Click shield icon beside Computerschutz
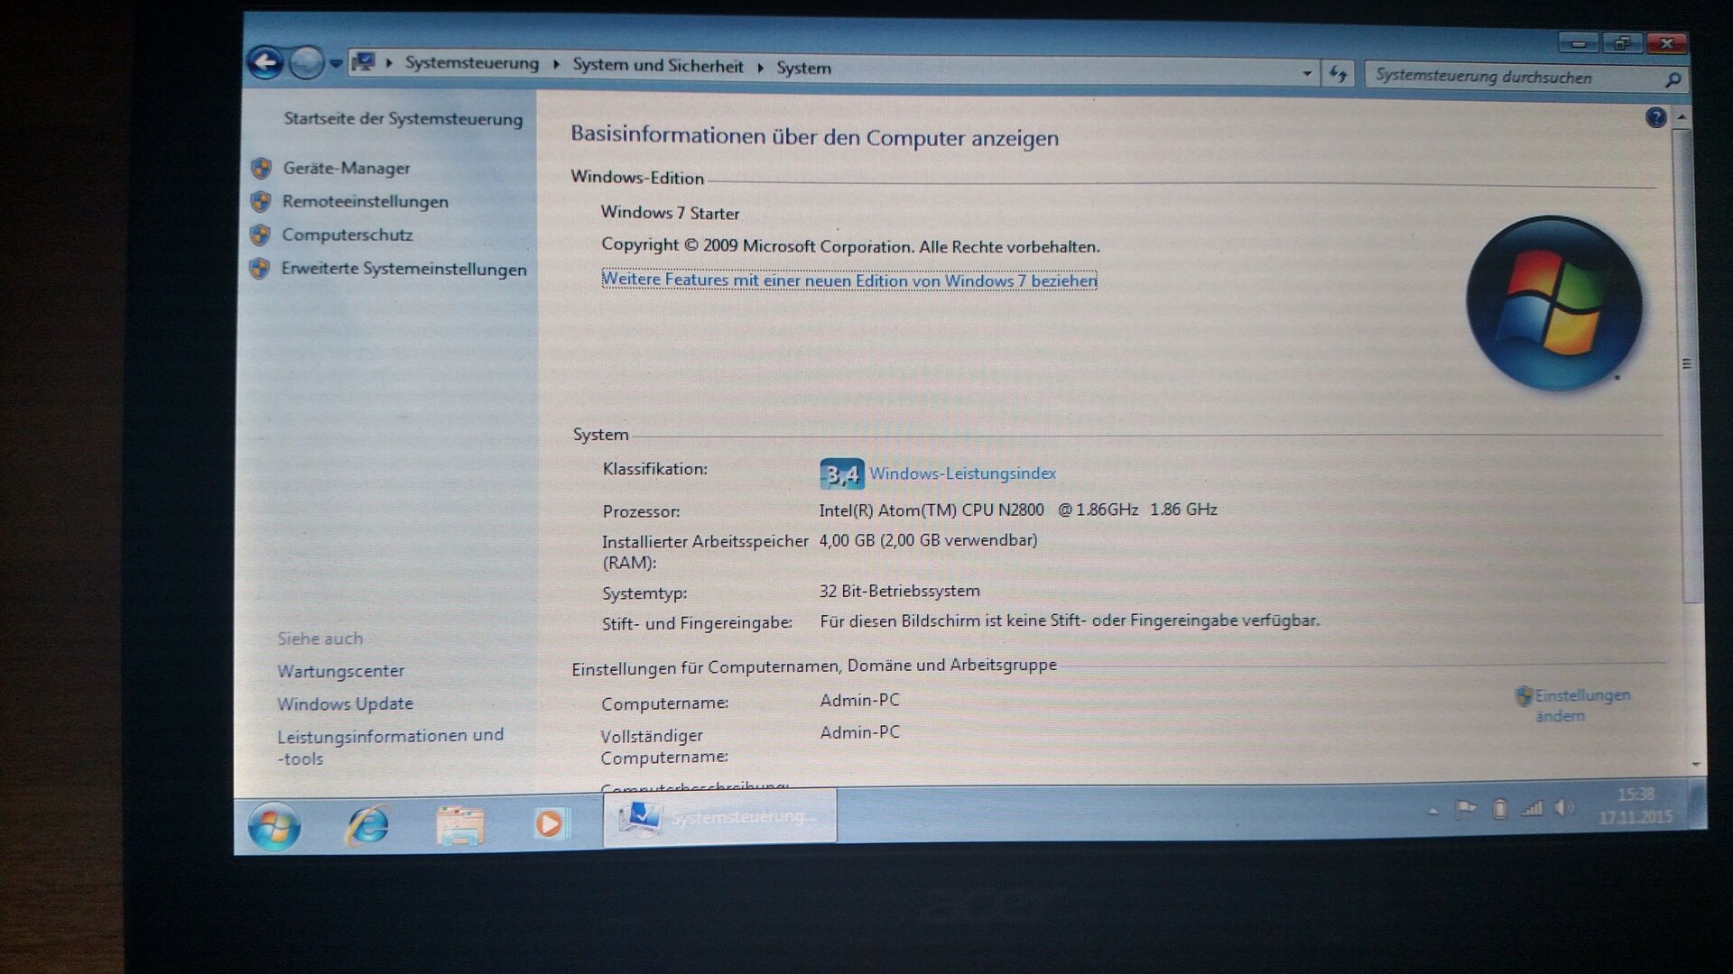 click(x=260, y=234)
